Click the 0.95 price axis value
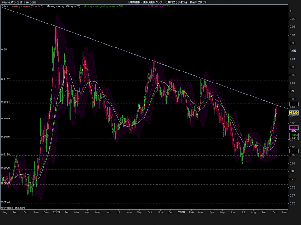Screen dimensions: 301x225 click(293, 51)
